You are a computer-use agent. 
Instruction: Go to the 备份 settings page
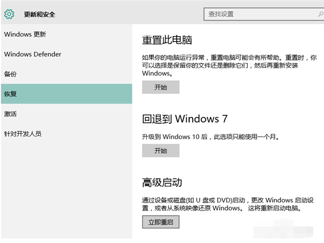[x=10, y=74]
